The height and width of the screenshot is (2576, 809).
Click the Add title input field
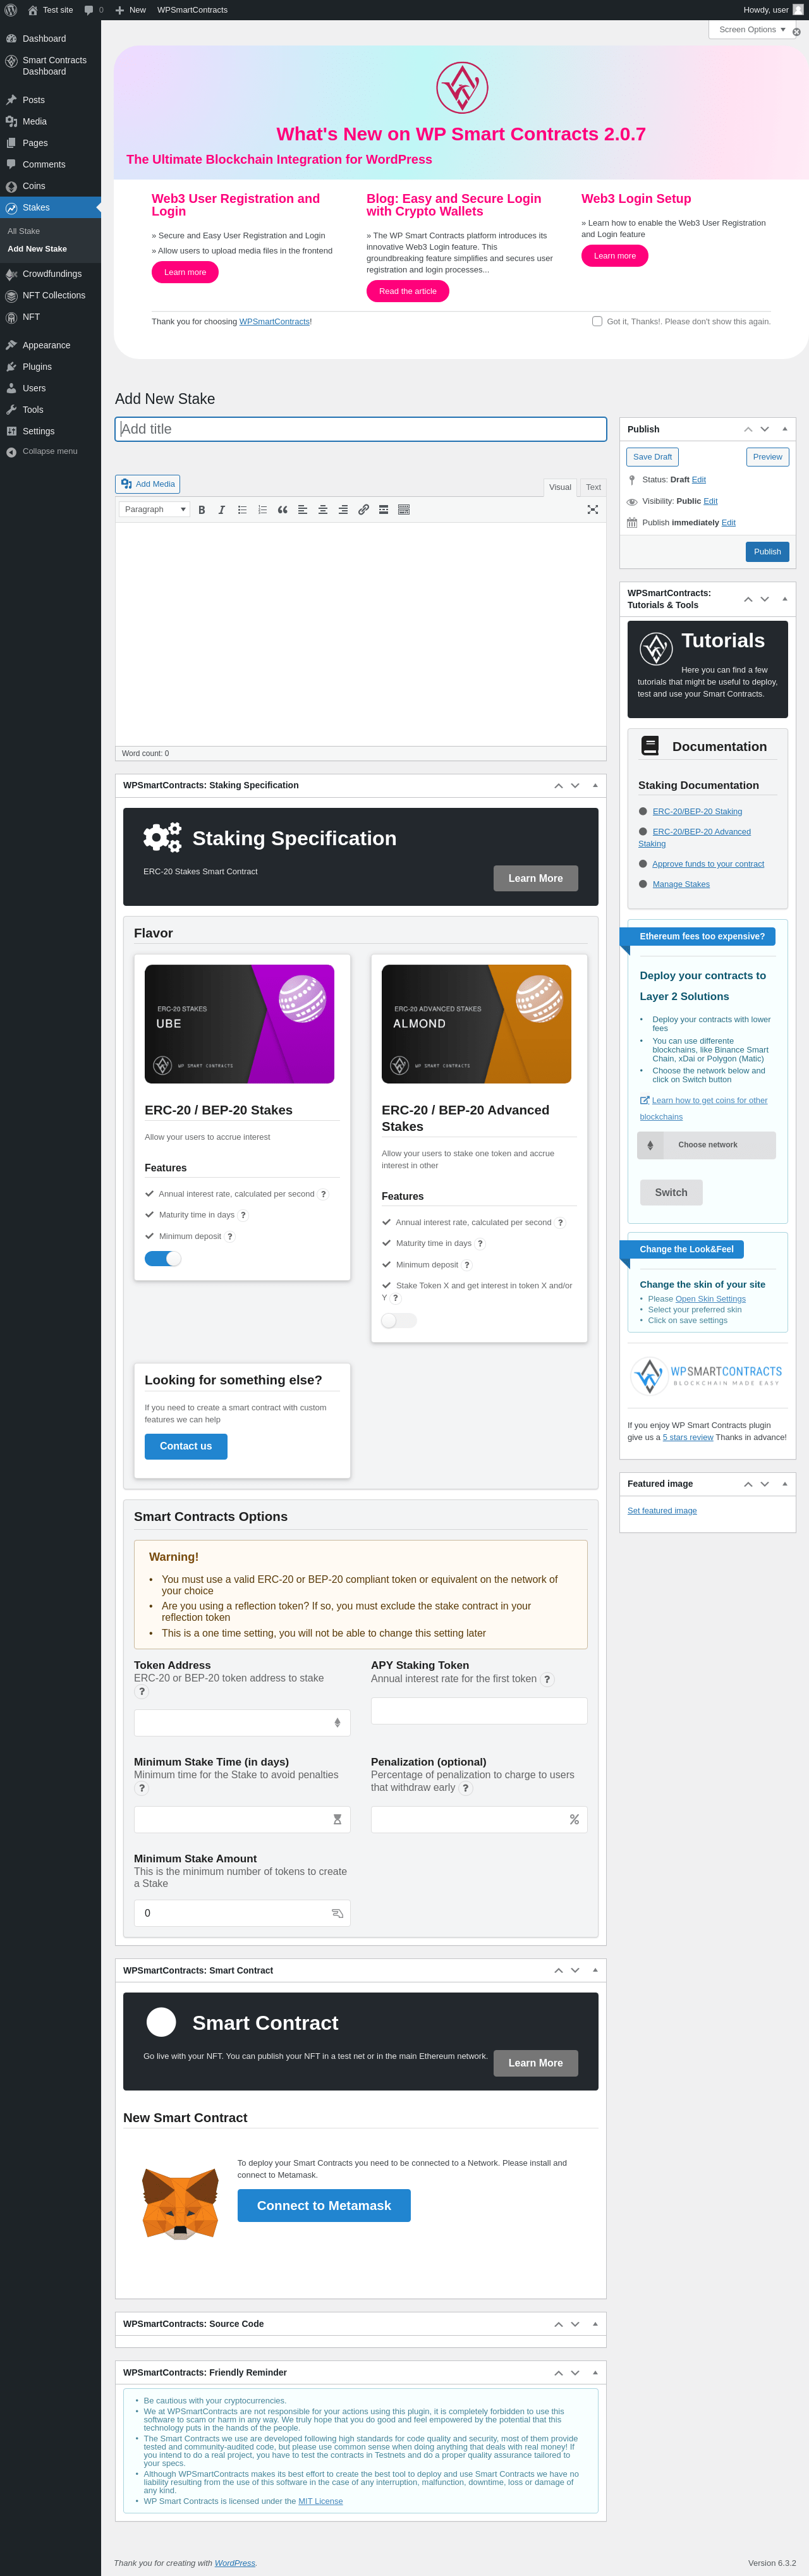pyautogui.click(x=361, y=429)
